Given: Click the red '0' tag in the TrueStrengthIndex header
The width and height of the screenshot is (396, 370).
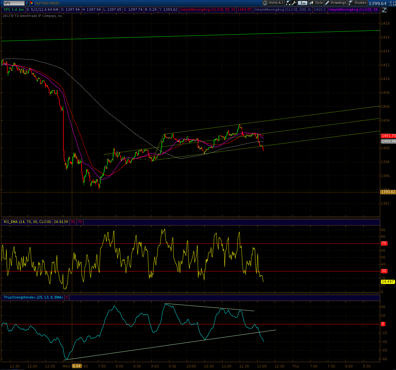Looking at the screenshot, I should click(x=67, y=297).
